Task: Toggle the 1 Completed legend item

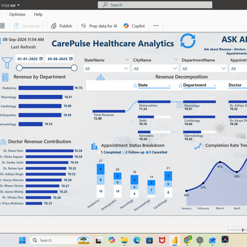Action: (109, 152)
